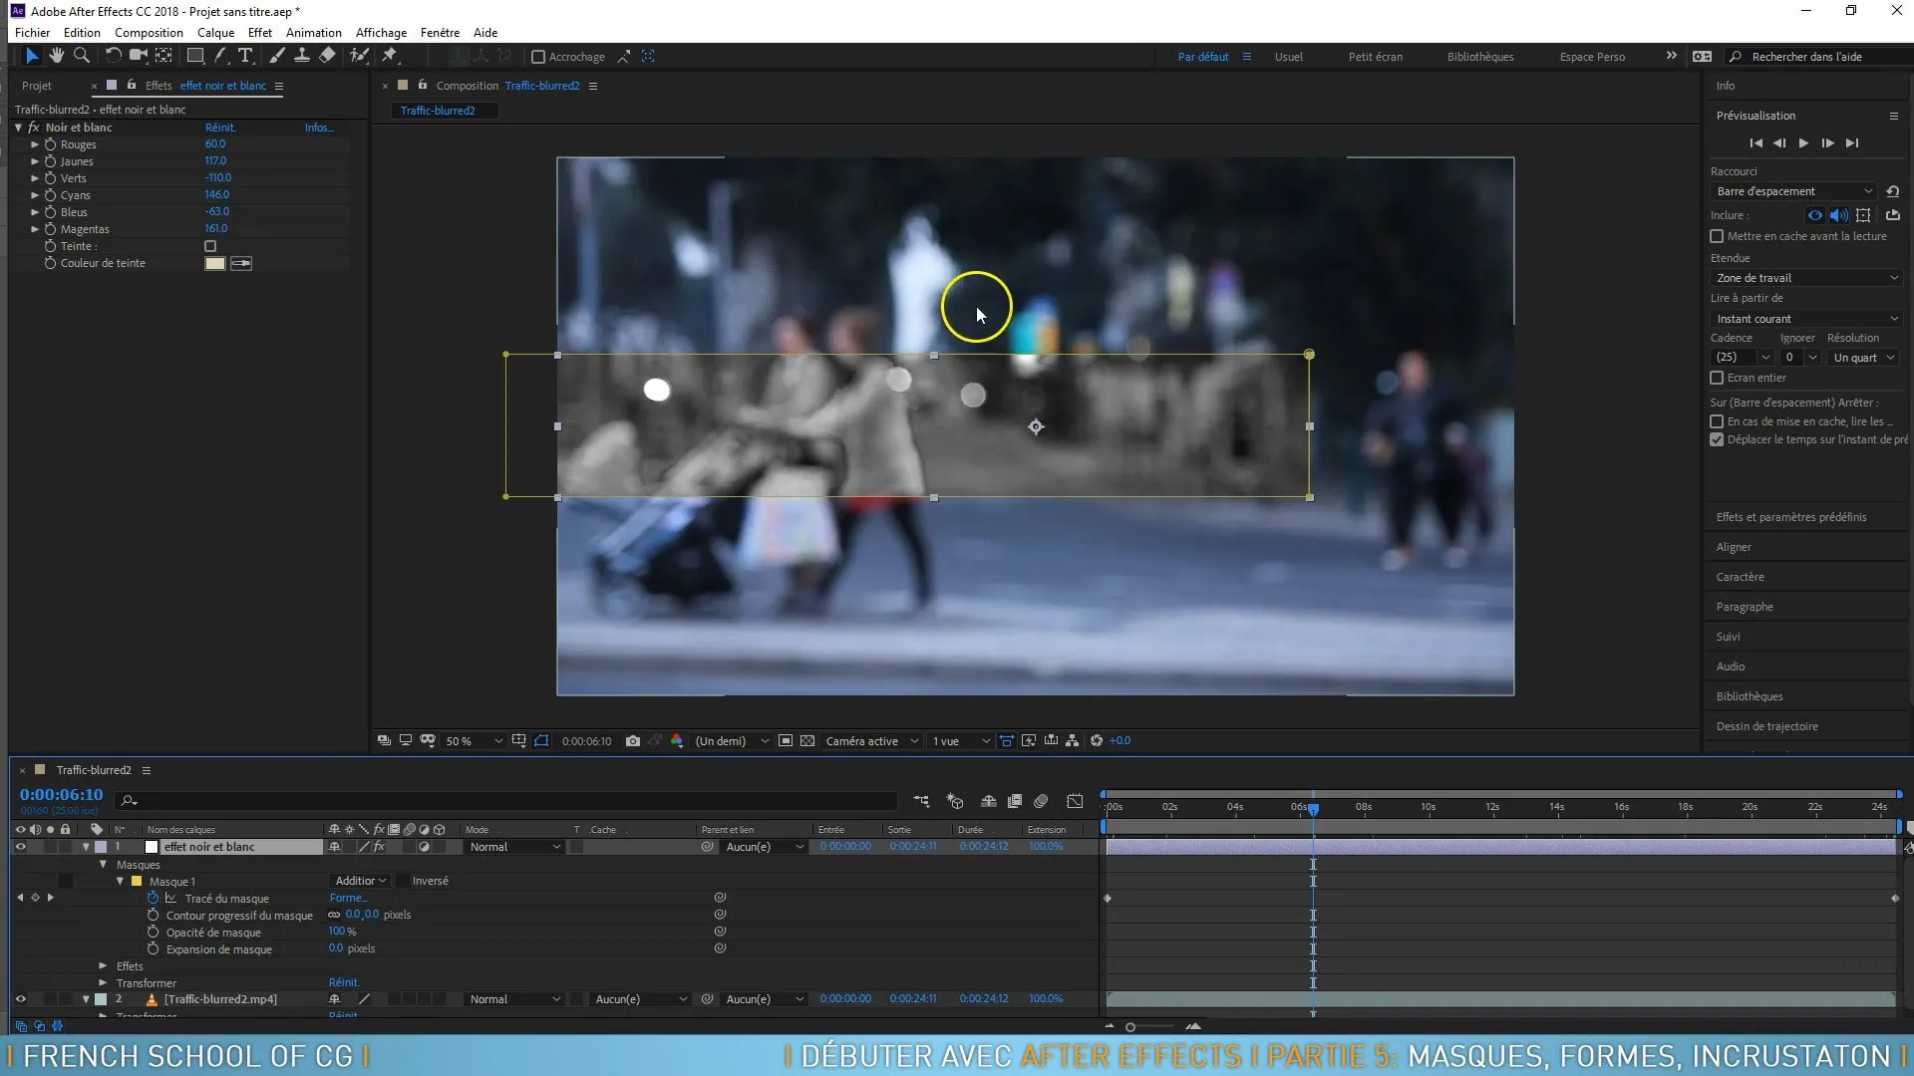Check the Teinte checkbox

click(x=210, y=246)
